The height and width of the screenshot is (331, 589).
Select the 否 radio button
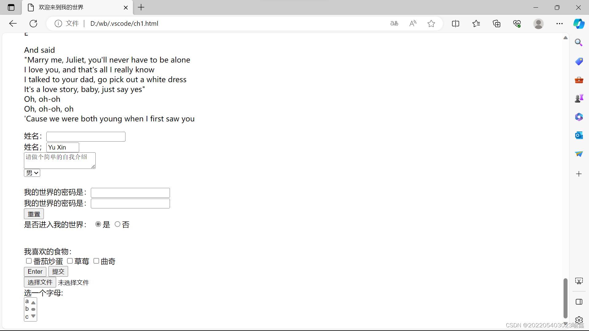point(117,224)
